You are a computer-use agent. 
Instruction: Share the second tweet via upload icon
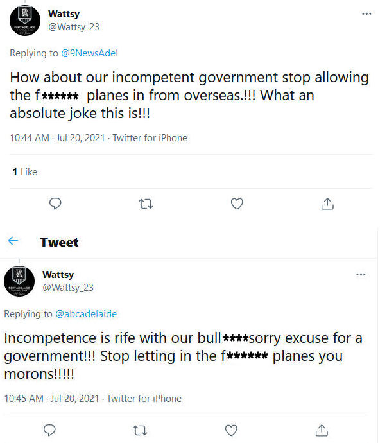pos(322,430)
